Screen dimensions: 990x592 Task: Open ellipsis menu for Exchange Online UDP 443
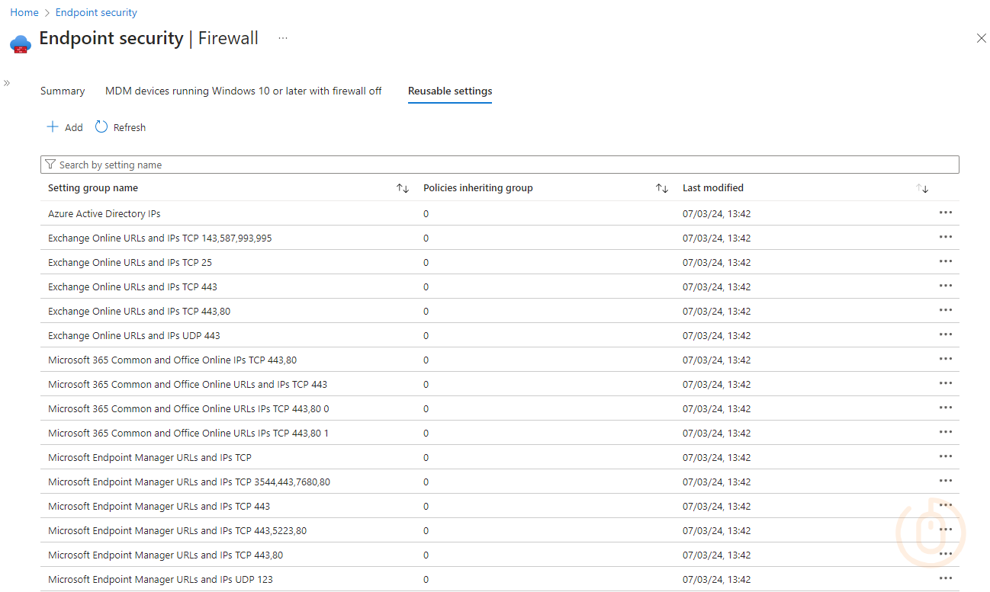pyautogui.click(x=946, y=334)
